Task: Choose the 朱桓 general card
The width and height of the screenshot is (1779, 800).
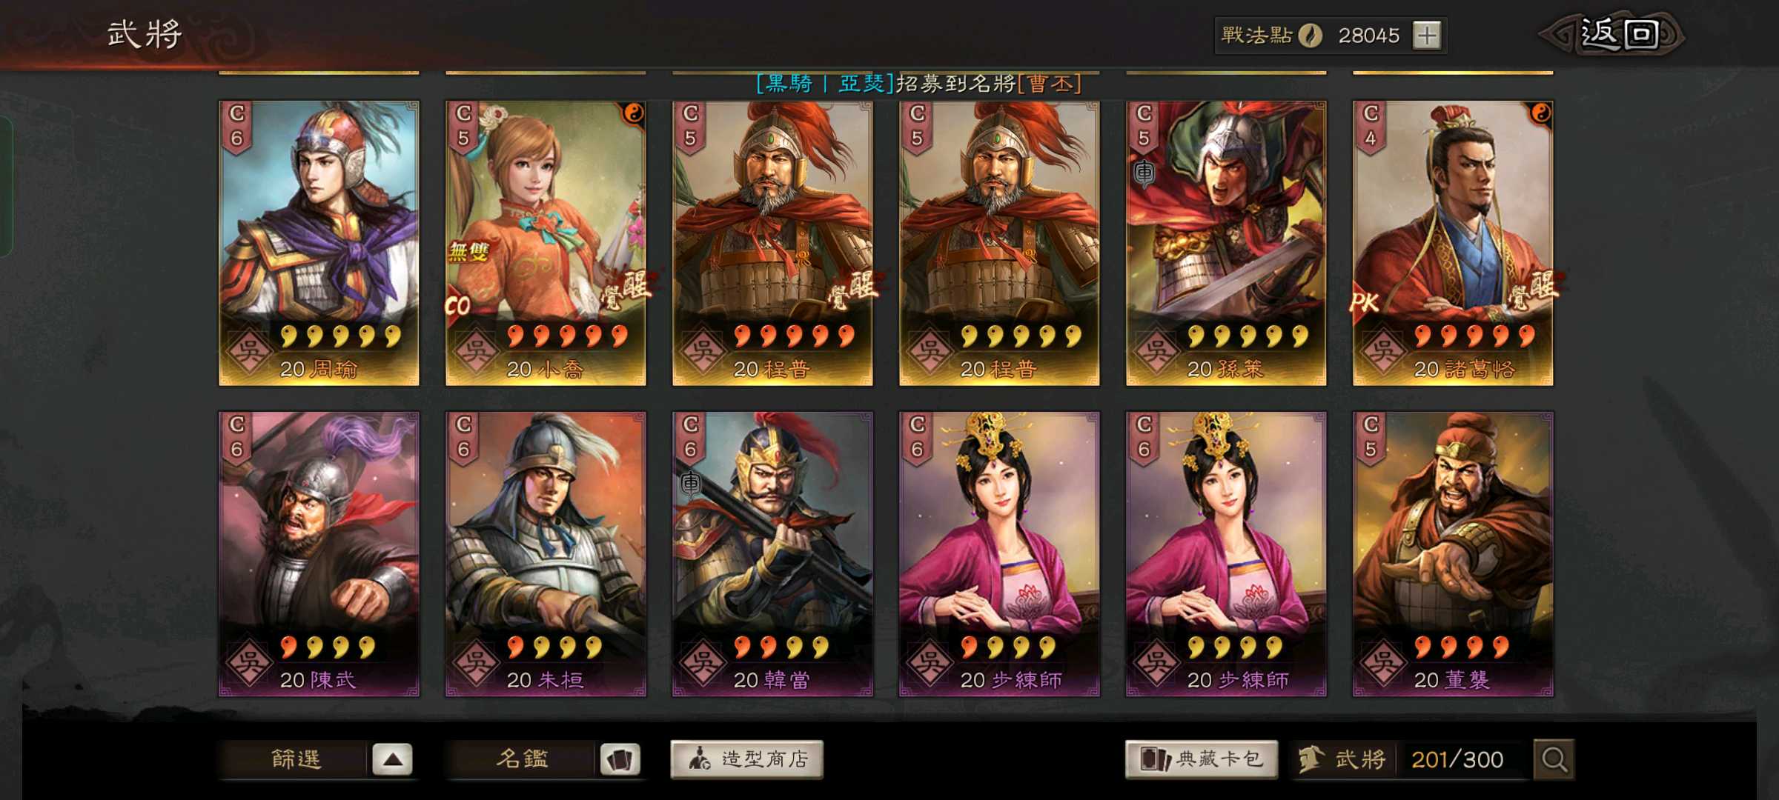Action: [546, 554]
